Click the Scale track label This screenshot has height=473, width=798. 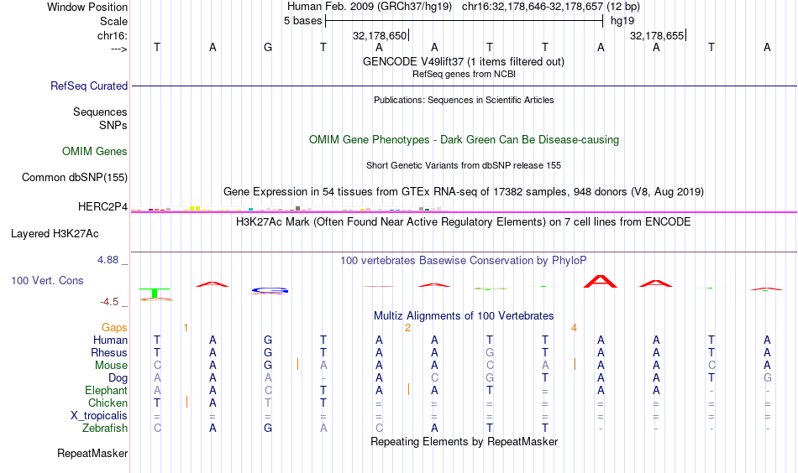(x=113, y=21)
